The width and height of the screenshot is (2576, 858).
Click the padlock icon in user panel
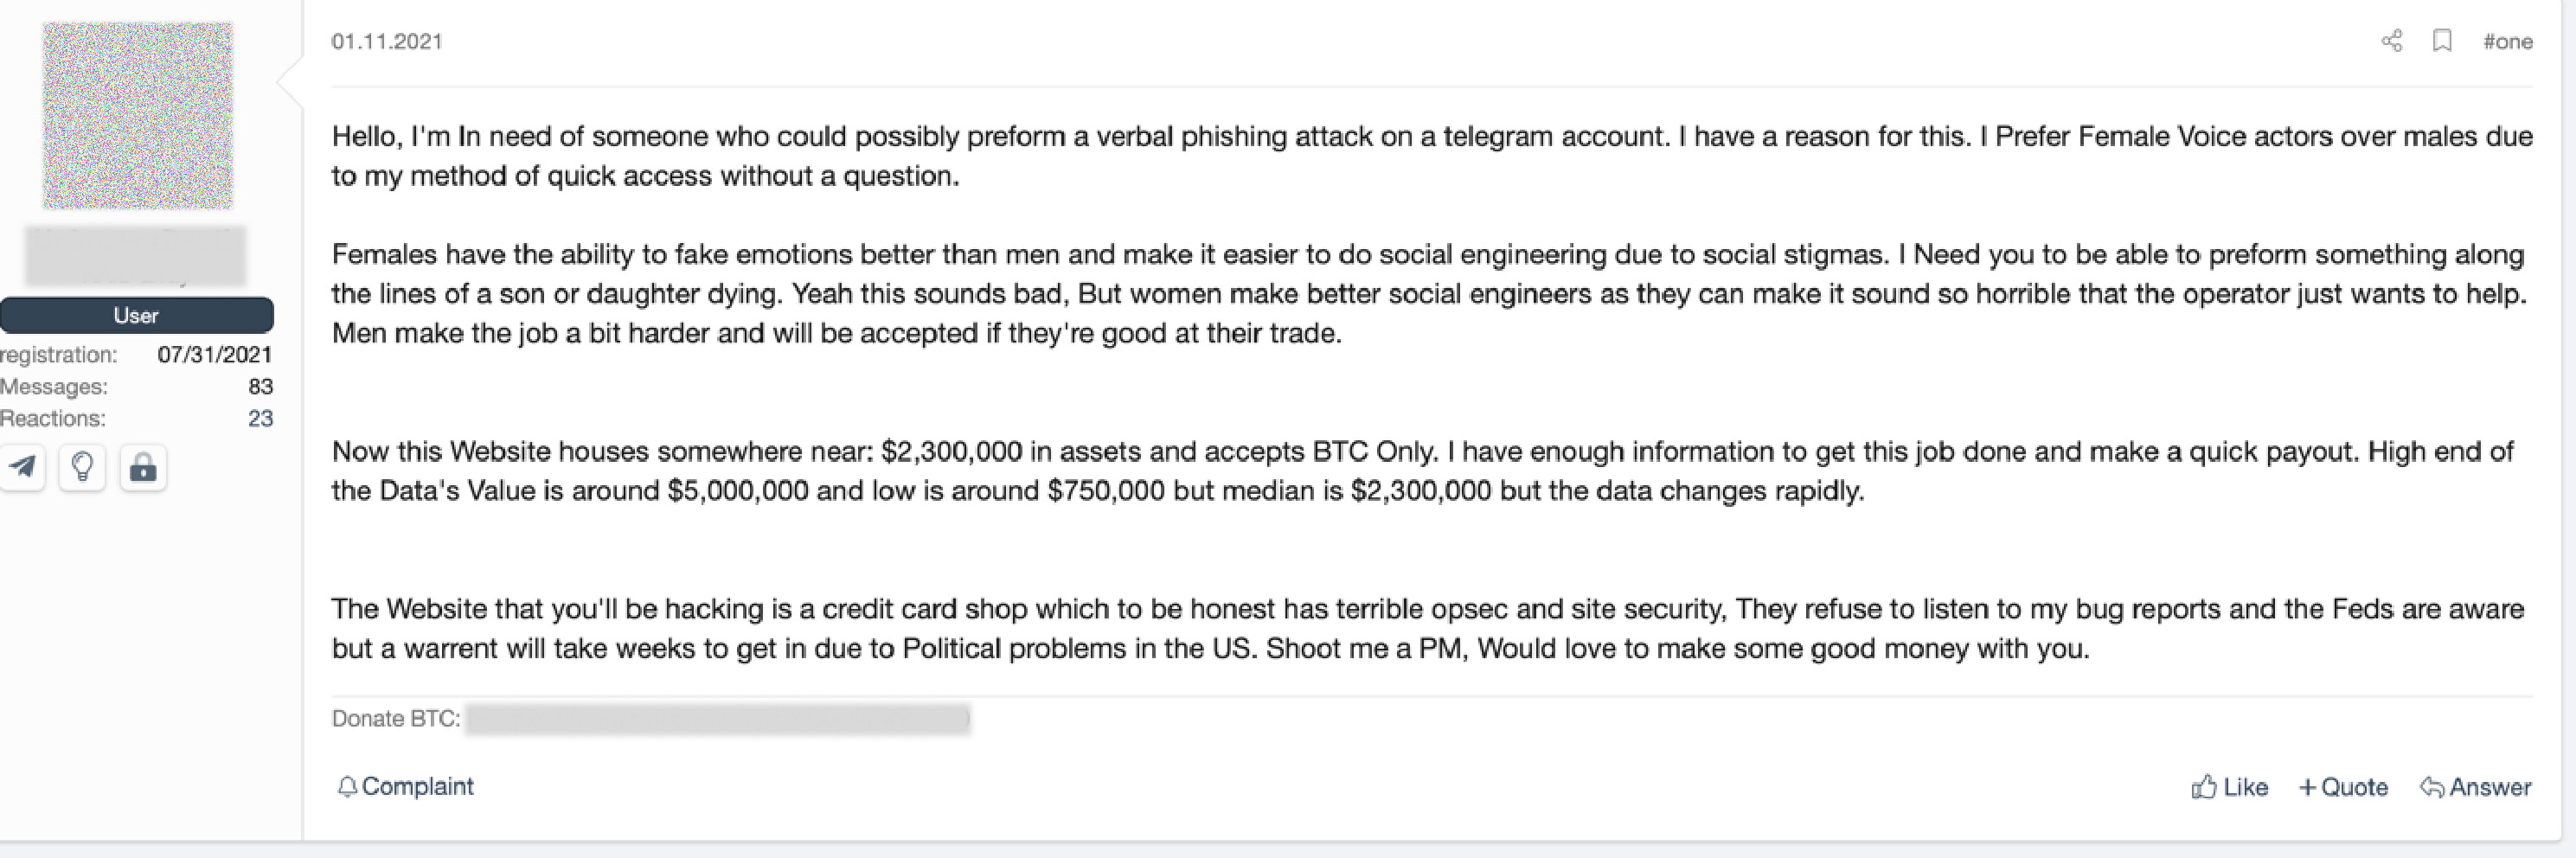(143, 467)
